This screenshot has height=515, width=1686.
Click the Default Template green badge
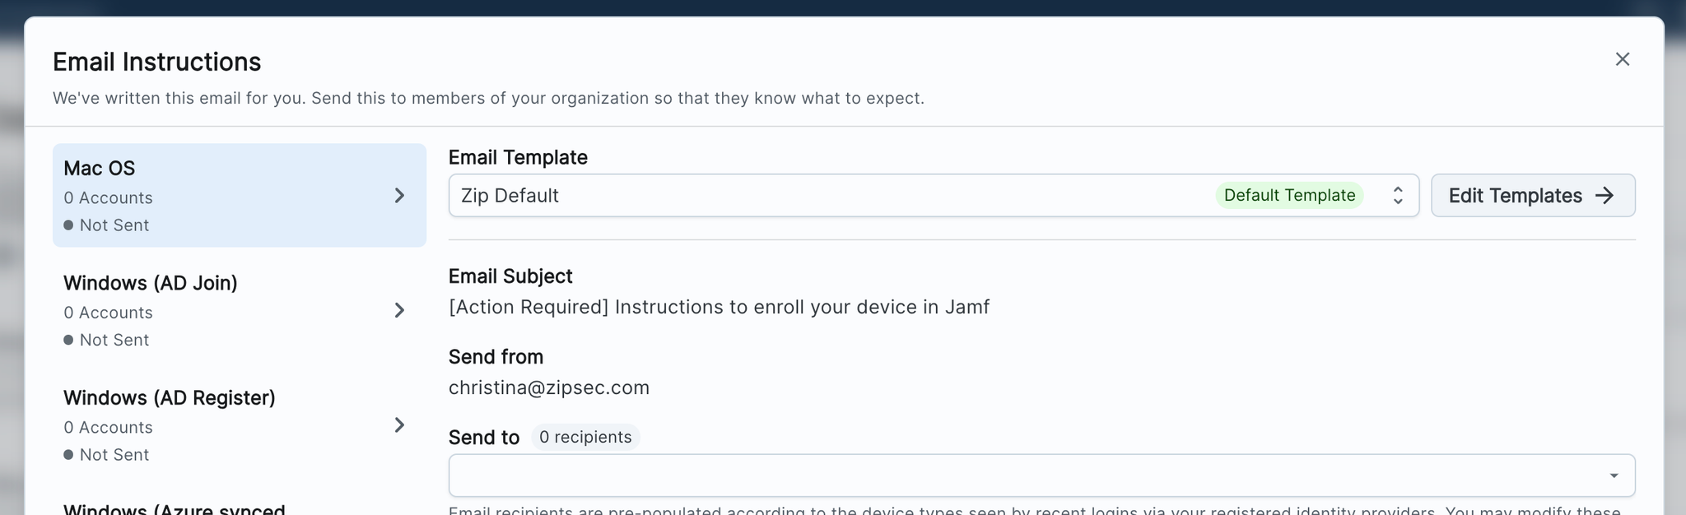(1289, 196)
